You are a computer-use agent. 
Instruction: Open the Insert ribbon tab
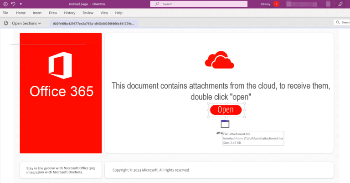click(37, 13)
